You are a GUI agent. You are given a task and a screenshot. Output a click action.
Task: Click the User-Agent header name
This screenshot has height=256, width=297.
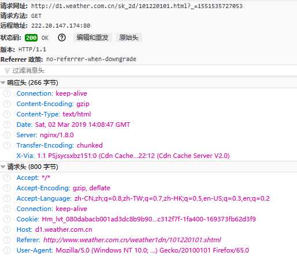[x=35, y=250]
